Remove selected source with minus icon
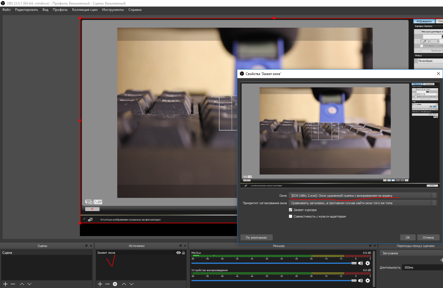The image size is (443, 288). pyautogui.click(x=107, y=284)
